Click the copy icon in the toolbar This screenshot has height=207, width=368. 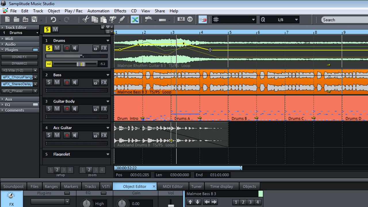95,20
